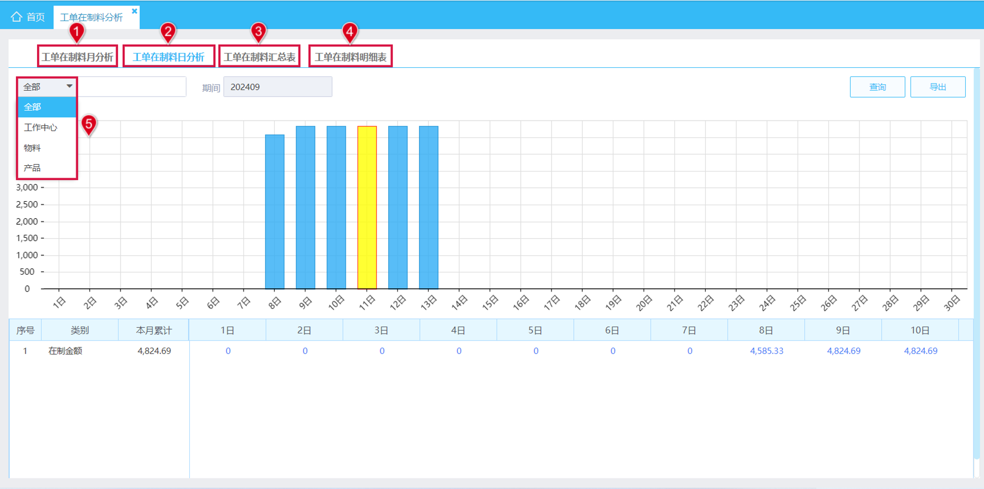Click the 导出 button

pyautogui.click(x=938, y=87)
